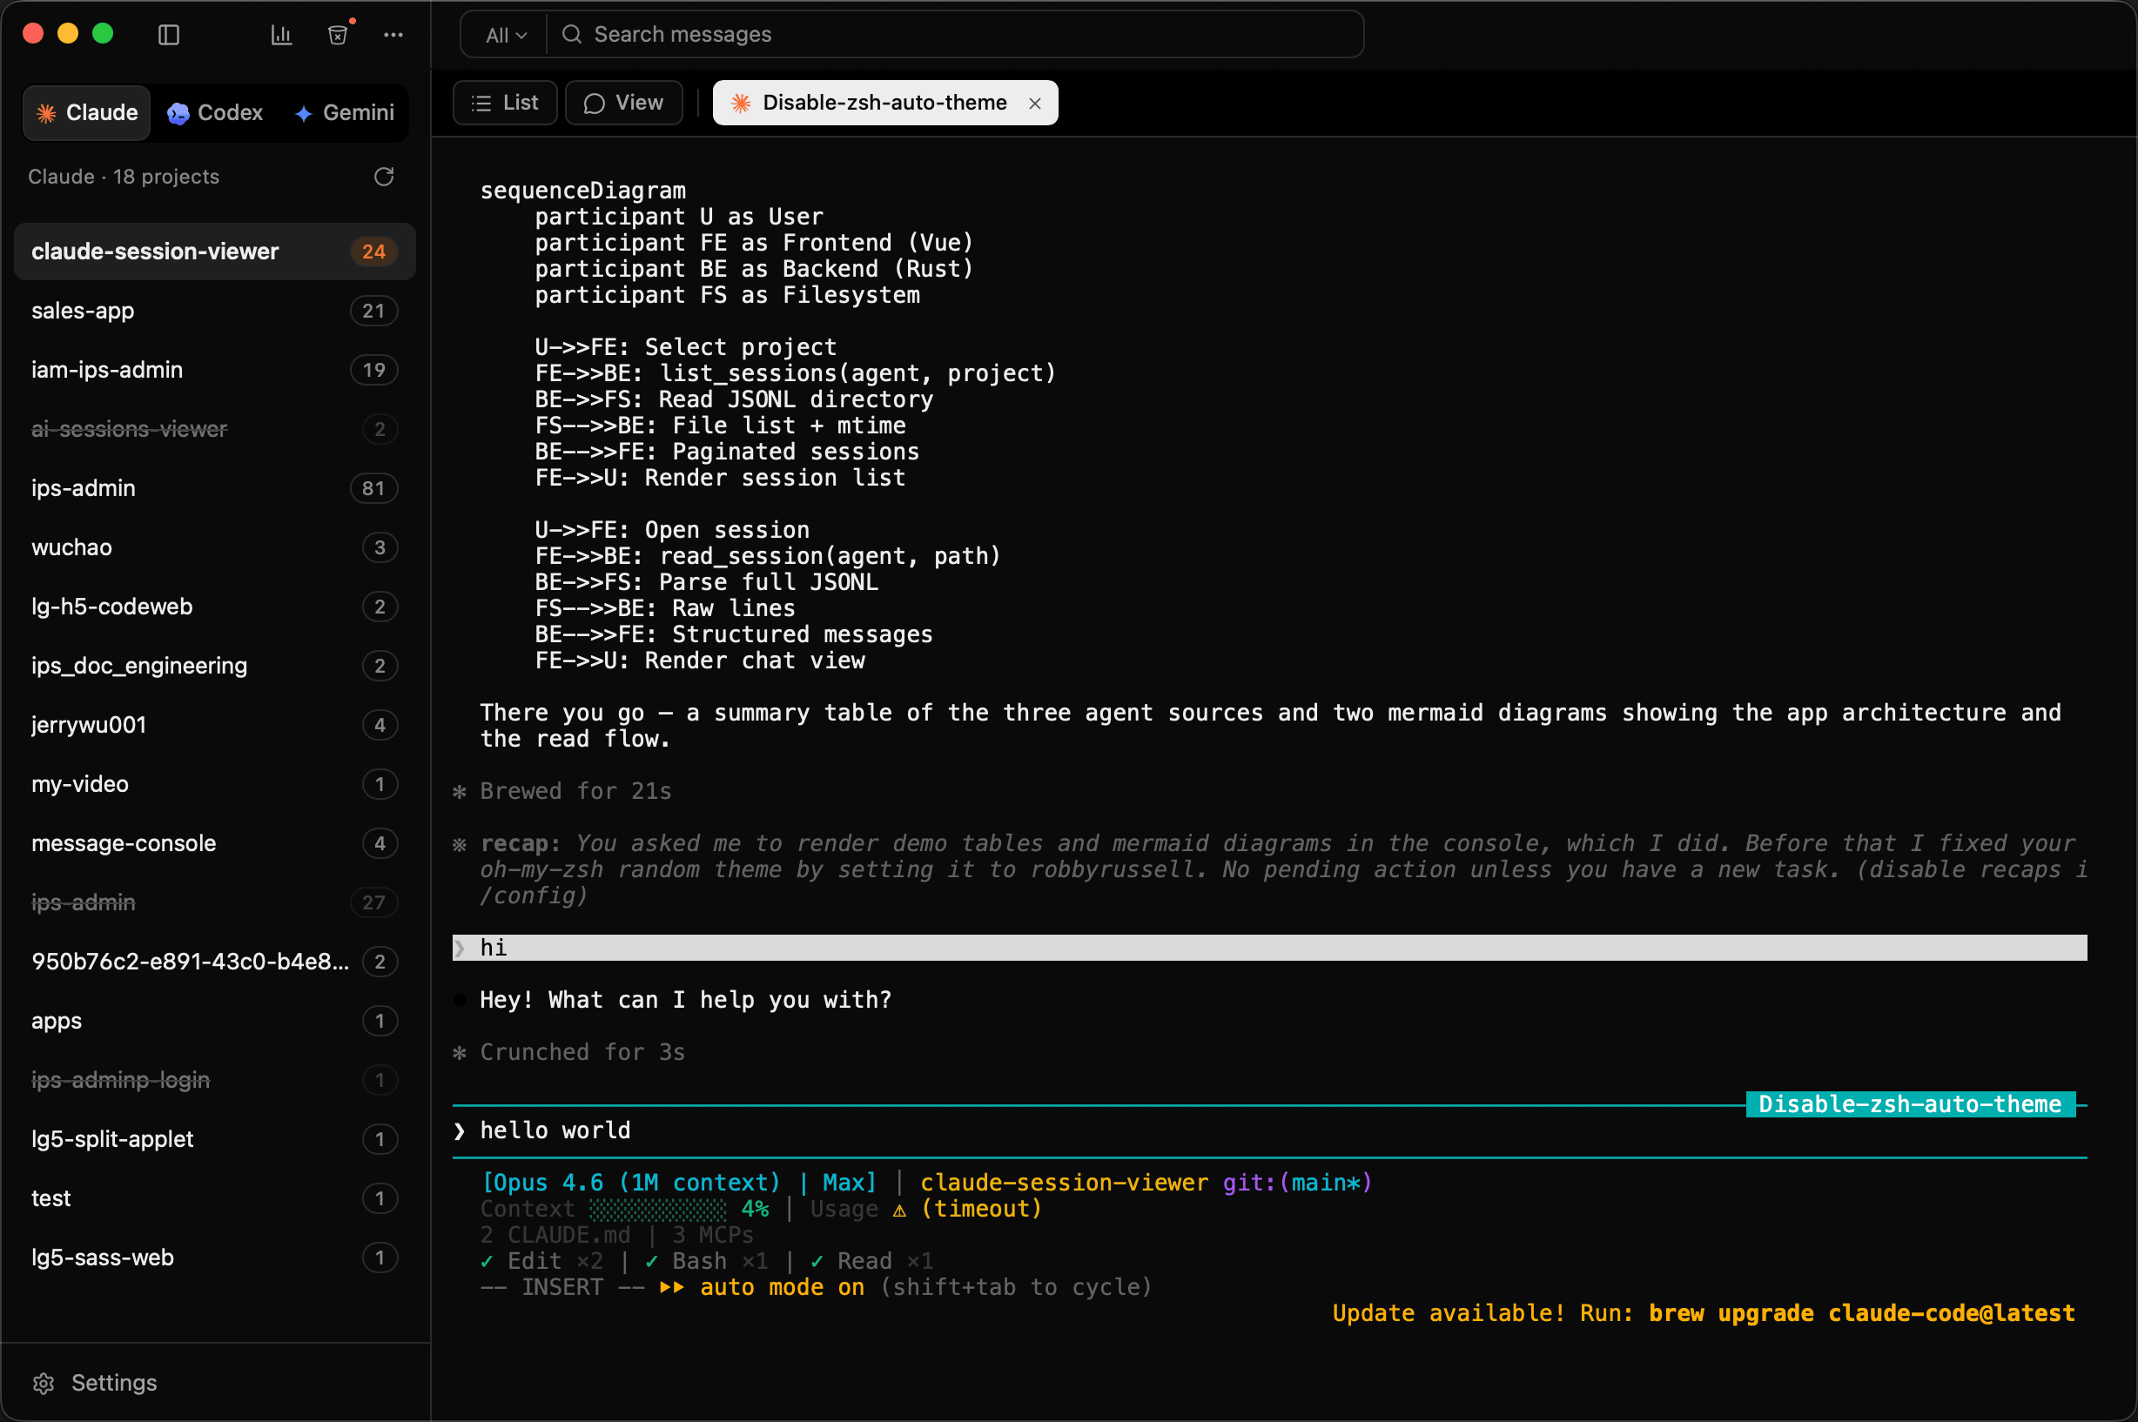Viewport: 2138px width, 1422px height.
Task: Click 'Hey! What can I help you with?'
Action: (x=686, y=1000)
